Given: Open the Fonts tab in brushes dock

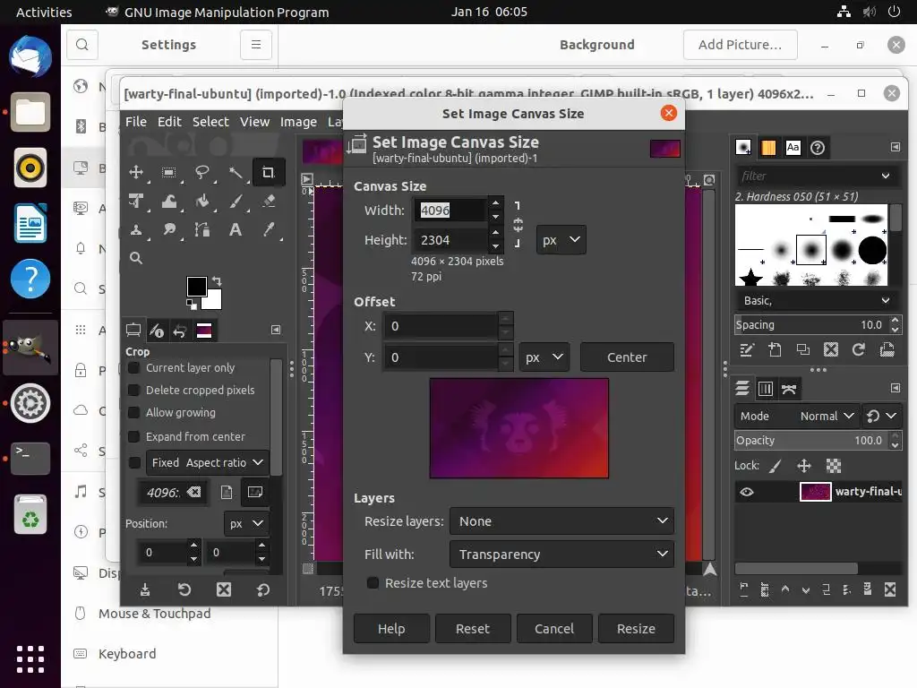Looking at the screenshot, I should point(793,148).
